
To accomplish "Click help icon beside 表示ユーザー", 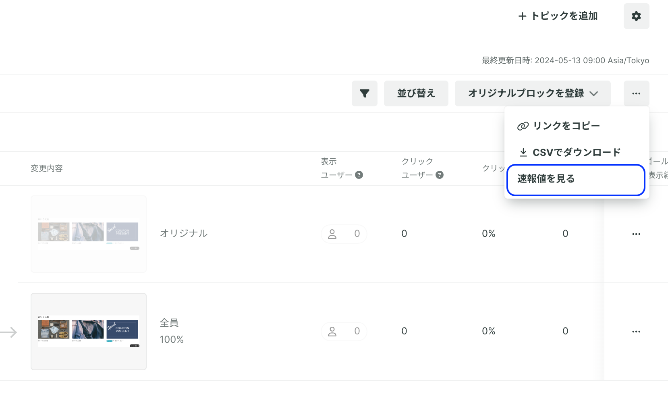I will 359,175.
